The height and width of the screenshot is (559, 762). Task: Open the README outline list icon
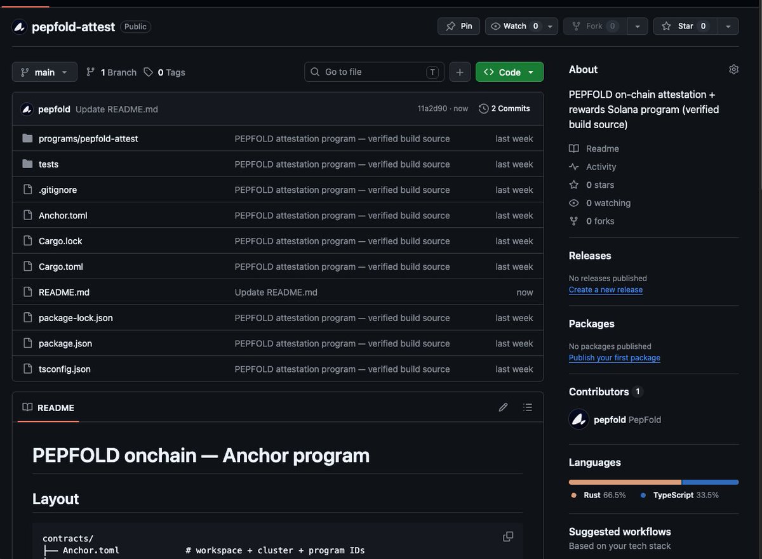pos(527,407)
